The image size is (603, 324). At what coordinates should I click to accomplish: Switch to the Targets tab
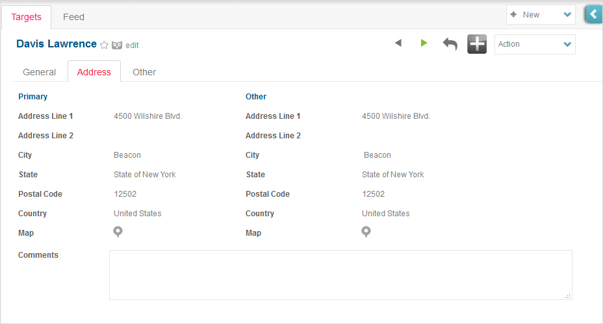point(26,17)
